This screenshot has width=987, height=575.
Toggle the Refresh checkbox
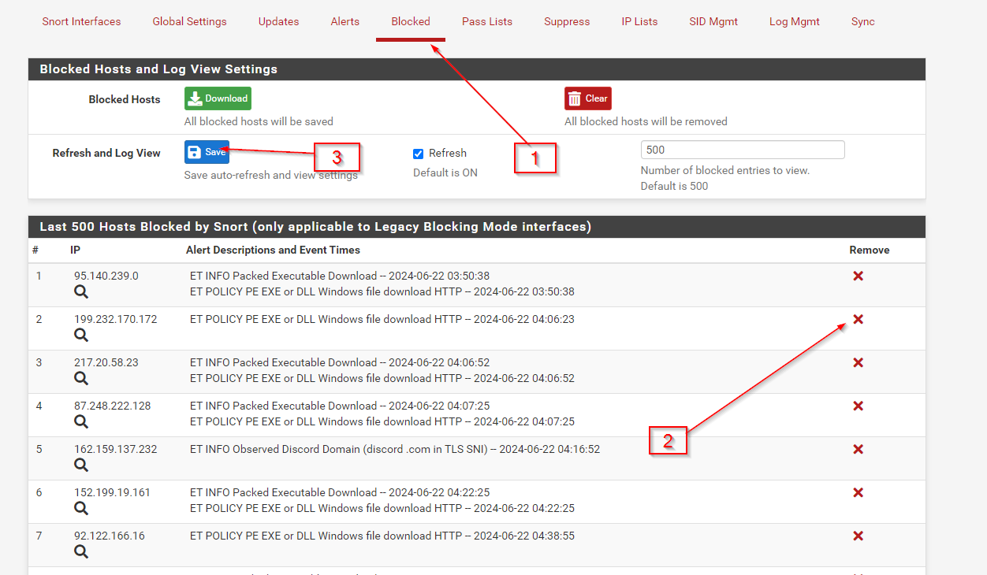[419, 154]
